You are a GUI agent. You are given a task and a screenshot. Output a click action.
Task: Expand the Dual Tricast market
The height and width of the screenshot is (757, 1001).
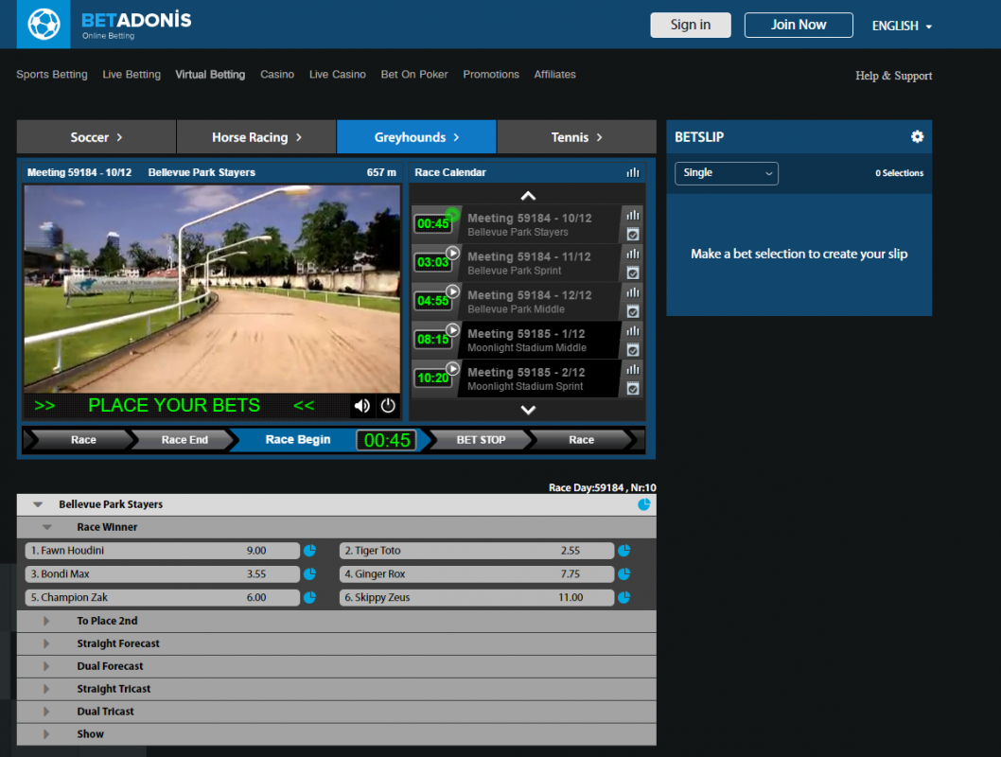pos(46,712)
